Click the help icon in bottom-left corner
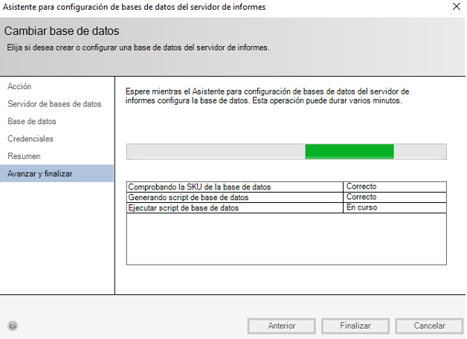The width and height of the screenshot is (467, 339). click(x=13, y=326)
